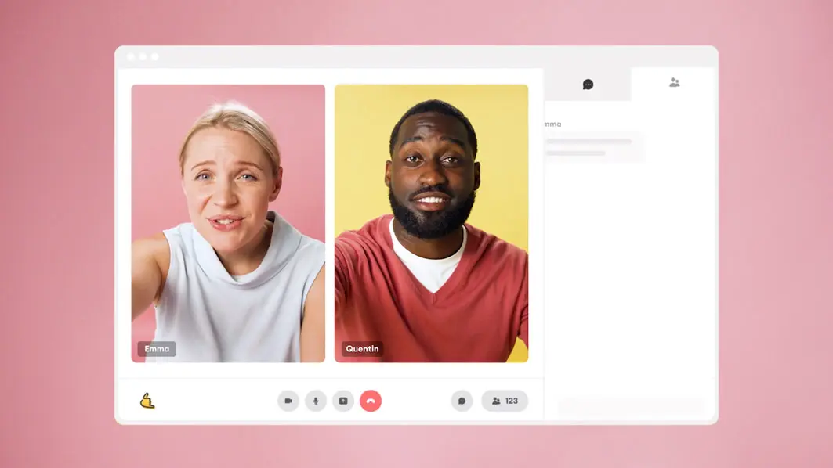The width and height of the screenshot is (833, 468).
Task: End the call with the red hang-up button
Action: point(371,401)
